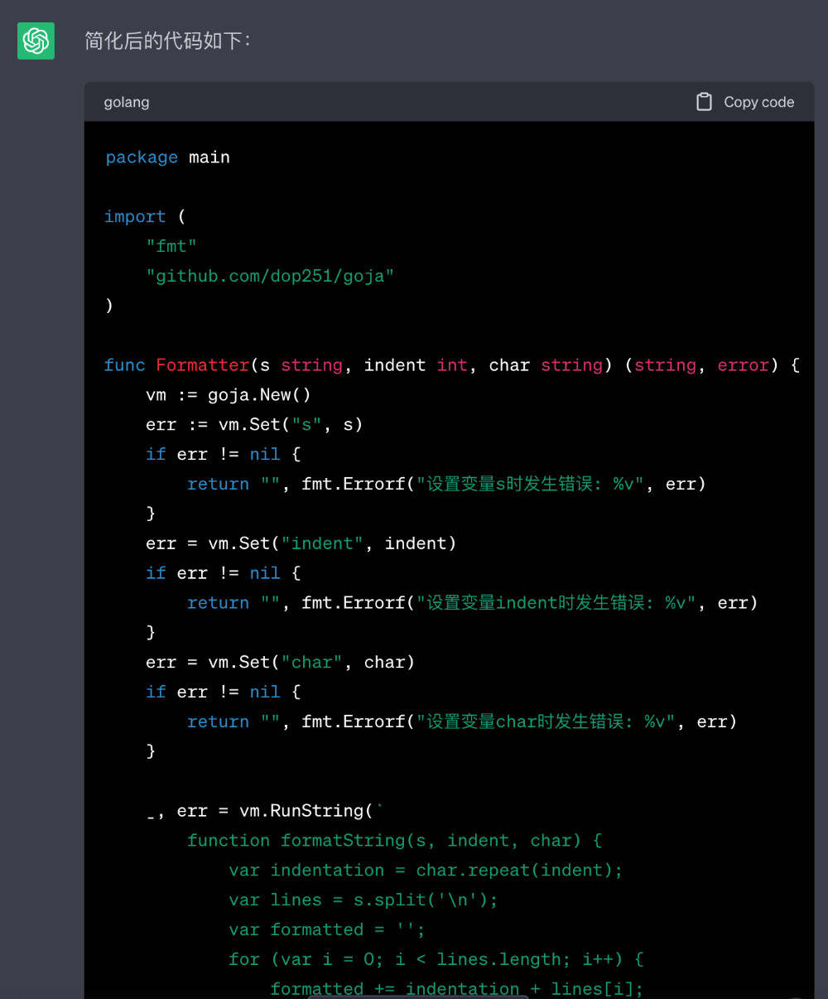
Task: Click the "var indentation = char.repeat(indent);" line
Action: coord(426,871)
